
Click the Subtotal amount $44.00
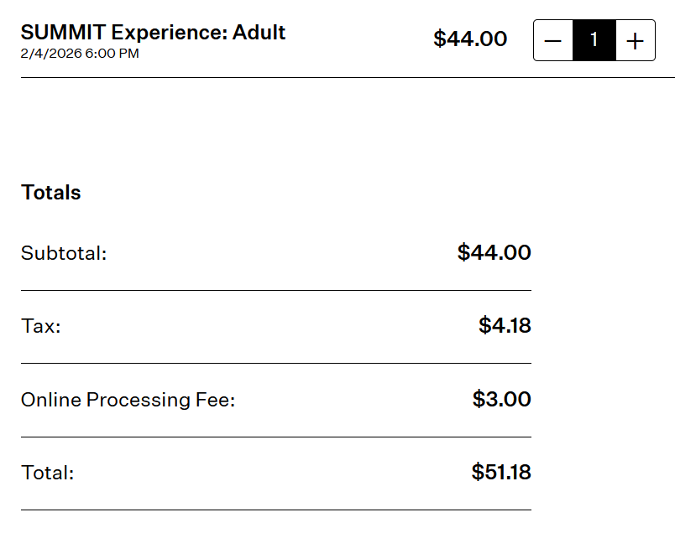494,252
